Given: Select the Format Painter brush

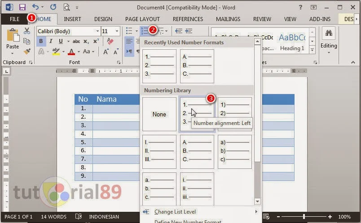Looking at the screenshot, I should pos(27,51).
